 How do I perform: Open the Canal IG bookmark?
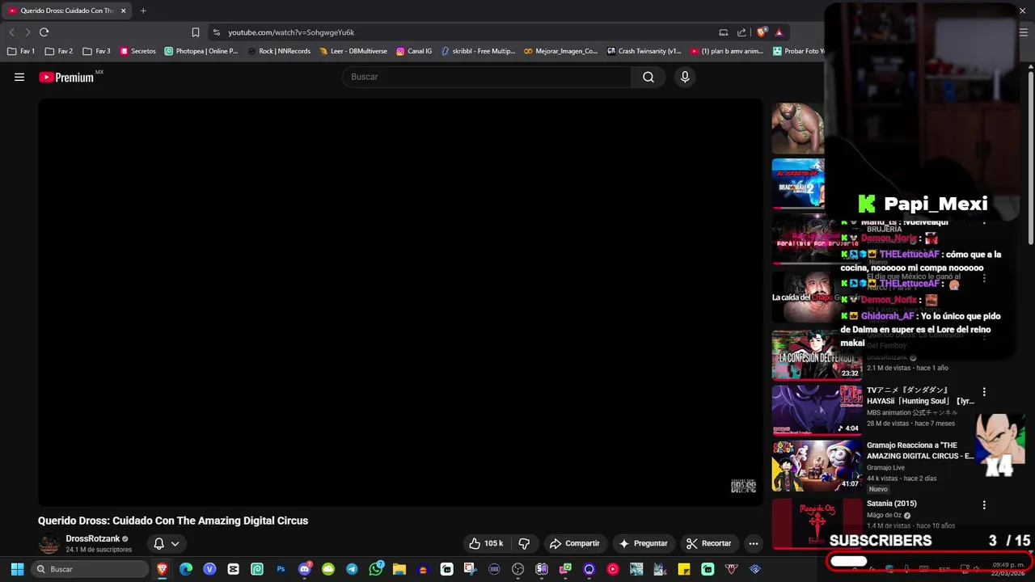[414, 51]
